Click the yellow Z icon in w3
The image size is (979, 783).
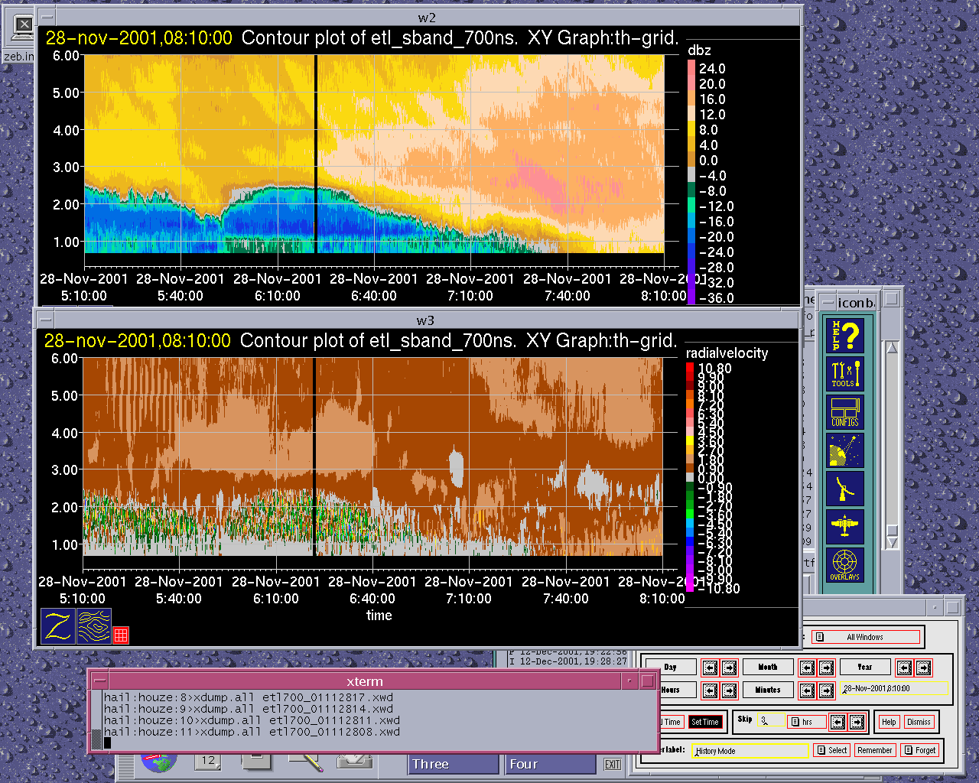[x=58, y=626]
